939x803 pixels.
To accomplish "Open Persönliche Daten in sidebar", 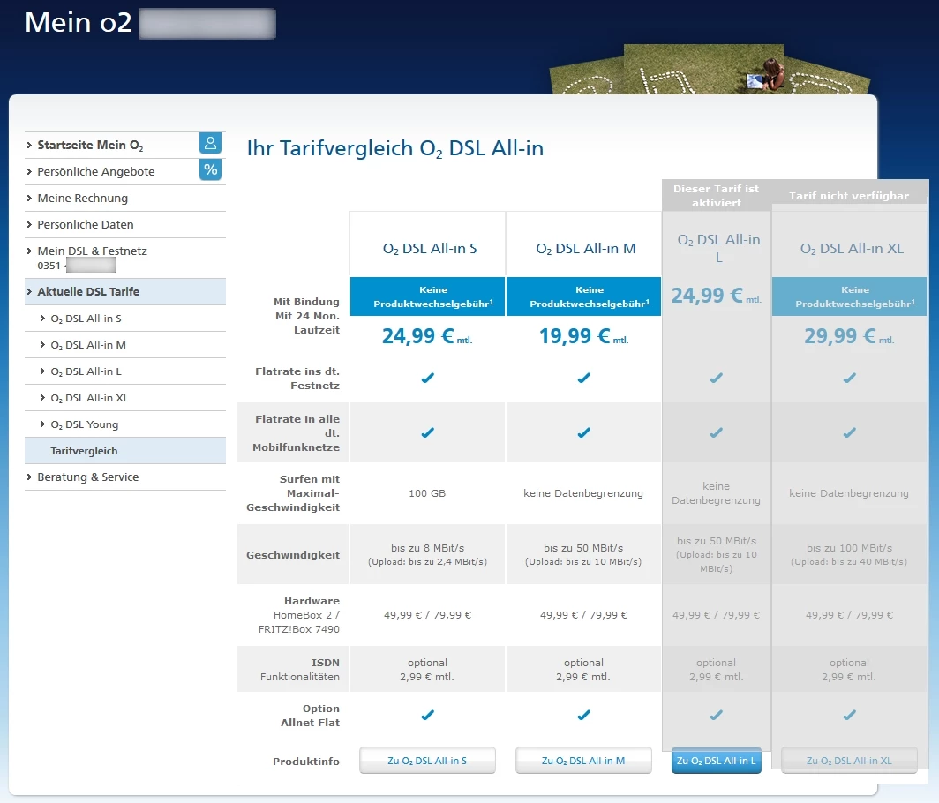I will (86, 224).
